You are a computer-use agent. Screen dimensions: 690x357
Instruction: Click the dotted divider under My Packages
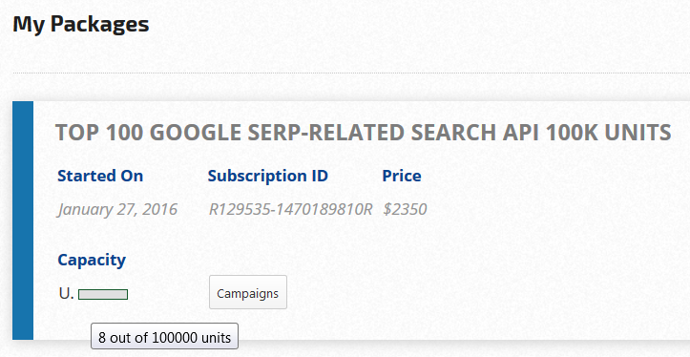[x=351, y=73]
